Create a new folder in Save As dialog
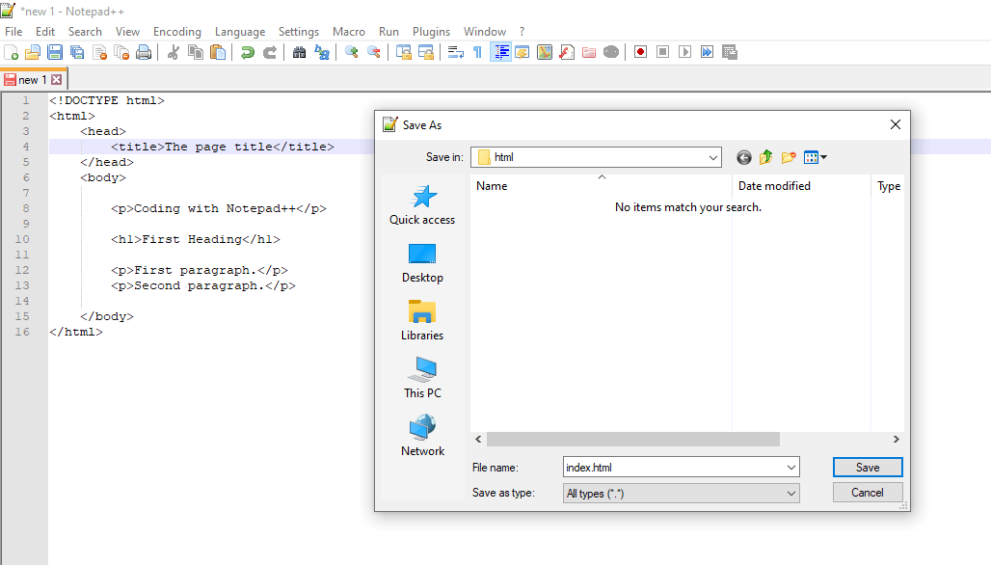 (789, 157)
